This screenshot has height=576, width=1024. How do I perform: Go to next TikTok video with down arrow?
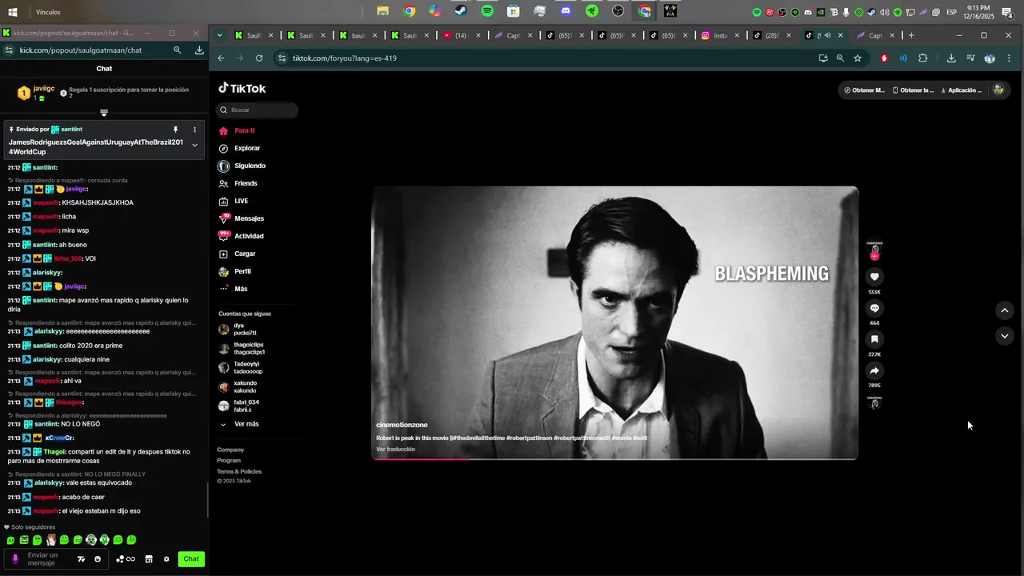click(x=1005, y=336)
